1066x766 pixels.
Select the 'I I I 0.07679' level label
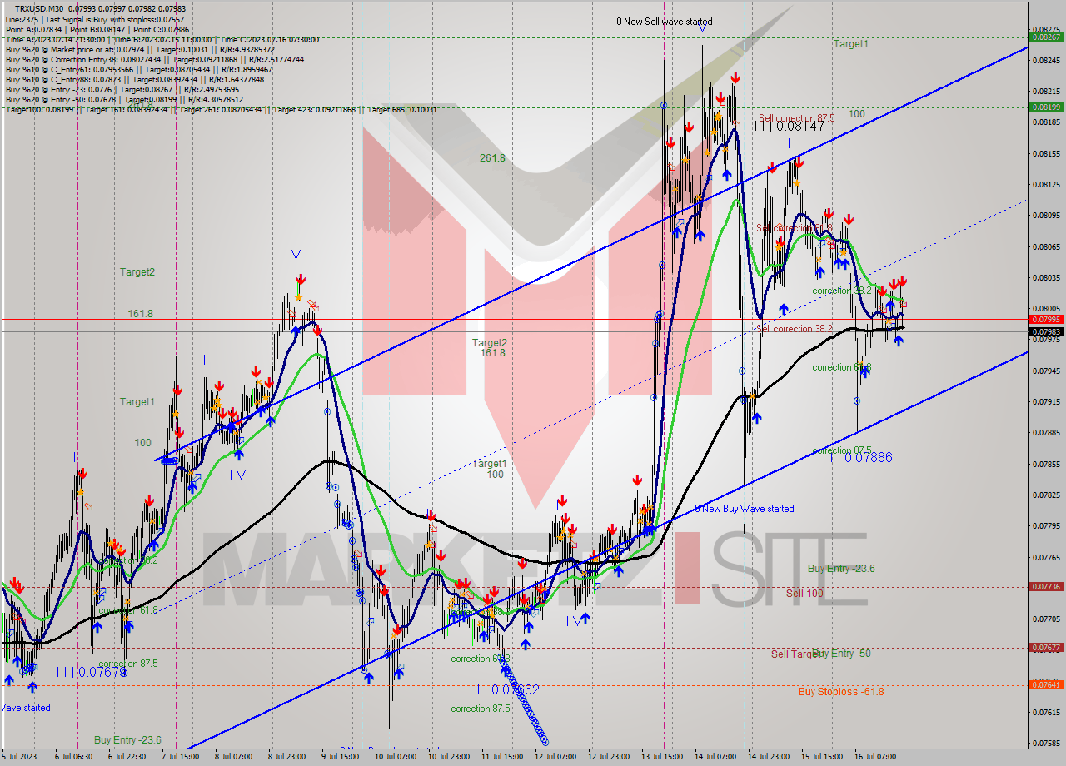point(91,672)
